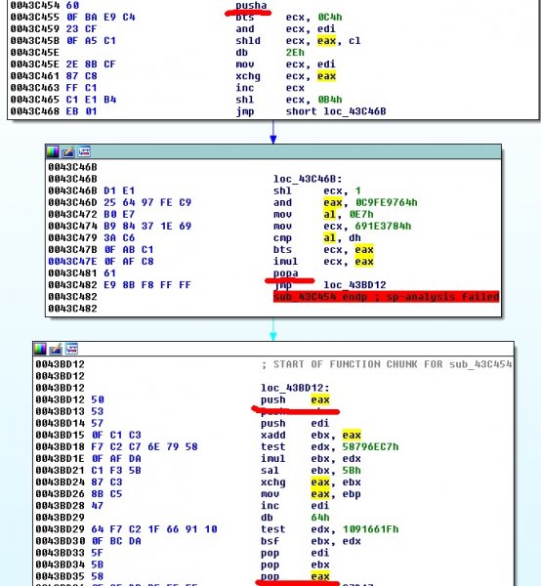Click the 'shld' mnemonic in the top node
The image size is (541, 586).
pyautogui.click(x=248, y=41)
